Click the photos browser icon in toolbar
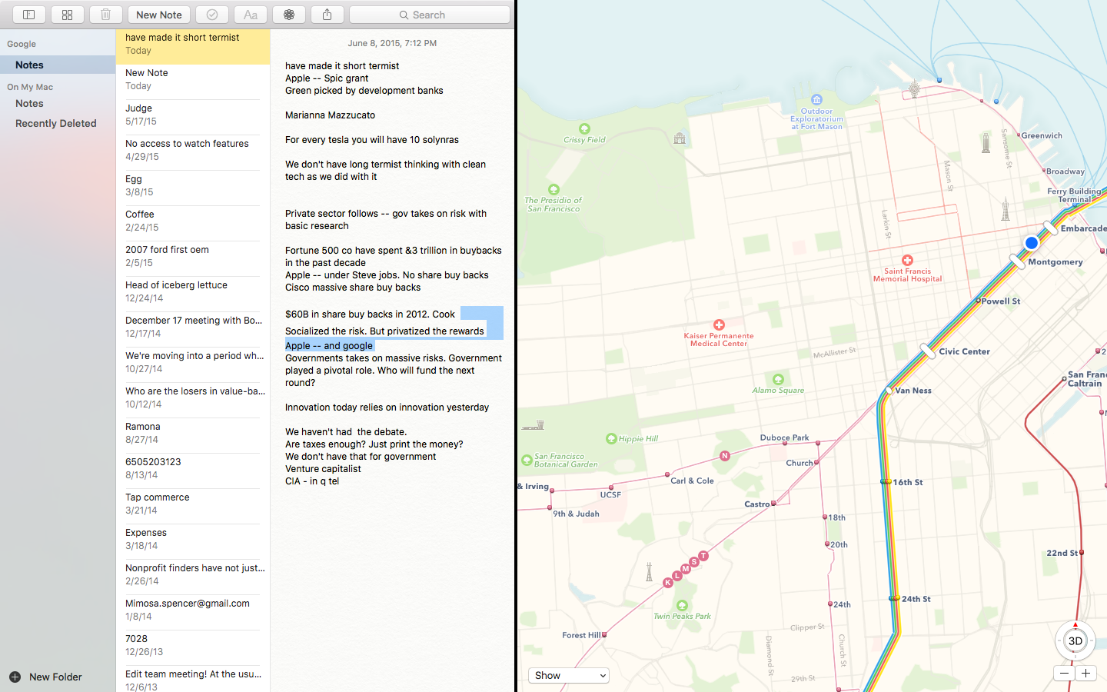 click(x=289, y=15)
